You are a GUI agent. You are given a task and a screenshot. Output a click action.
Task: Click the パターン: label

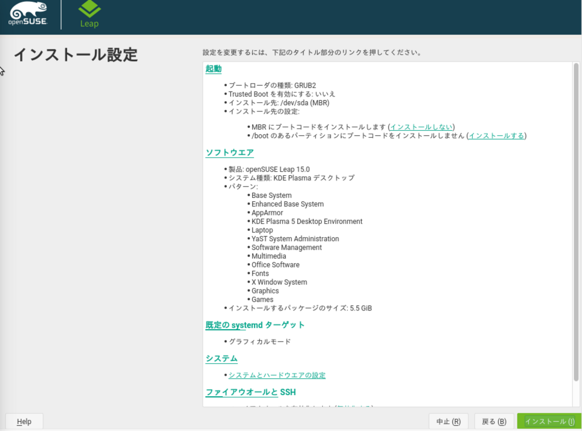tap(243, 187)
